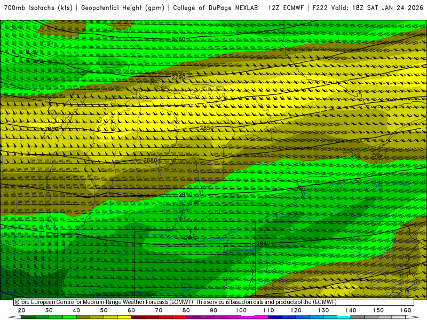Click the 2880 height contour label
This screenshot has height=320, width=427.
151,161
